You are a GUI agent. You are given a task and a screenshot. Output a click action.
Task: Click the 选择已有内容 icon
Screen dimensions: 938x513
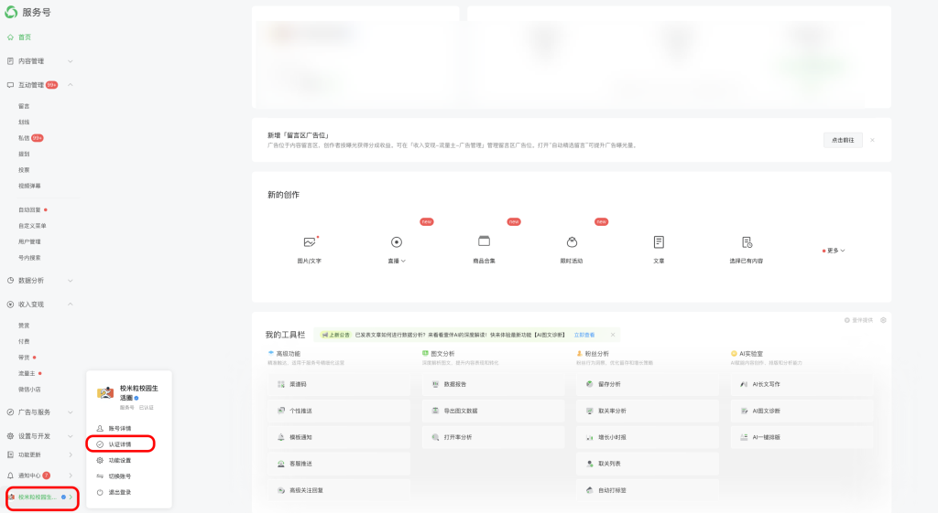747,242
